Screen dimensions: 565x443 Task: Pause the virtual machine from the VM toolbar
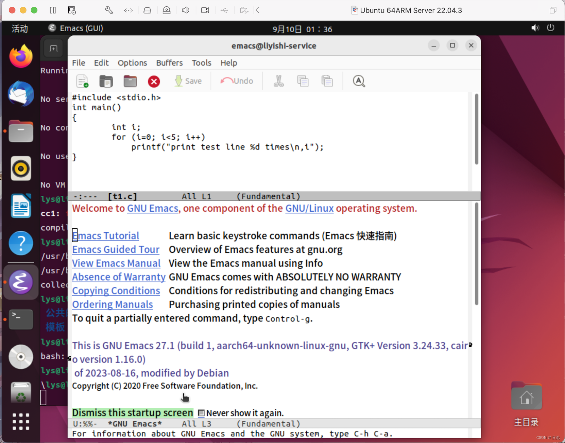pyautogui.click(x=53, y=10)
